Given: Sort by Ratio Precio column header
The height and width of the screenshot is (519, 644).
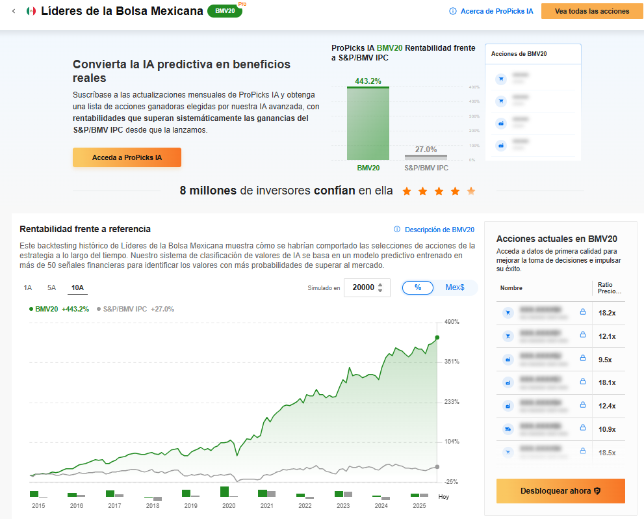Looking at the screenshot, I should [610, 288].
